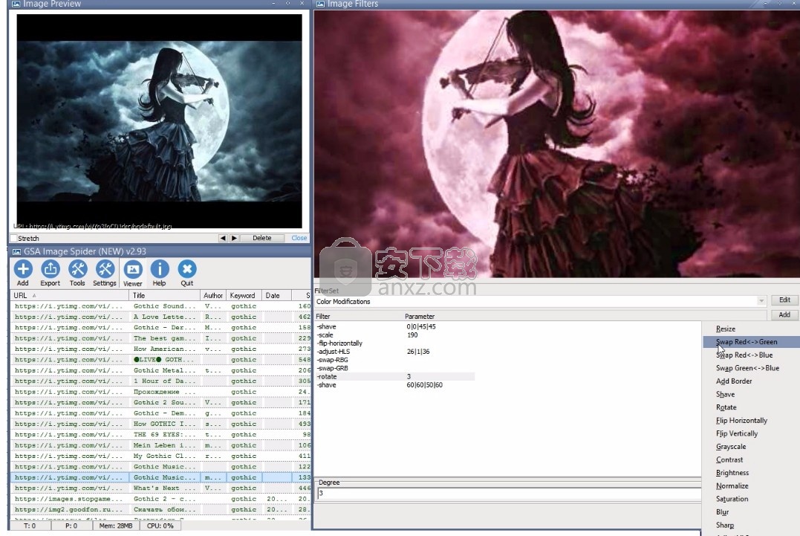Sort the list by the Keyword column header

coord(243,296)
